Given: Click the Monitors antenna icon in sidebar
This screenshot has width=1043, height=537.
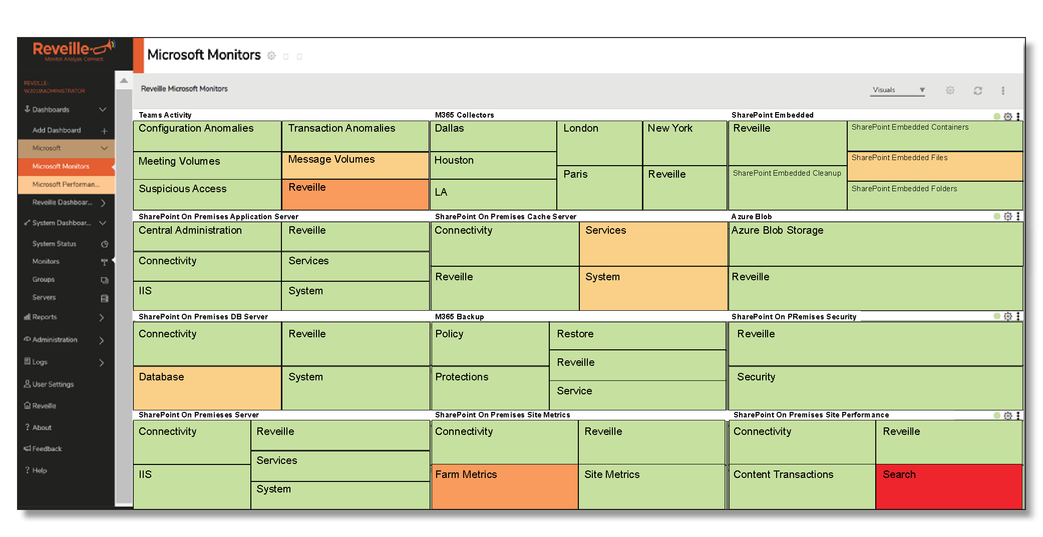Looking at the screenshot, I should coord(104,262).
